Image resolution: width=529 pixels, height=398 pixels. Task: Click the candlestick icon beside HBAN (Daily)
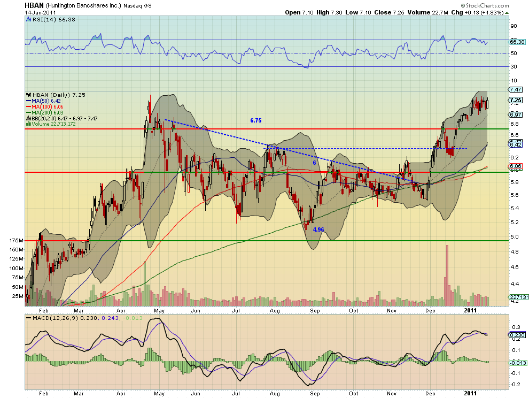click(29, 95)
